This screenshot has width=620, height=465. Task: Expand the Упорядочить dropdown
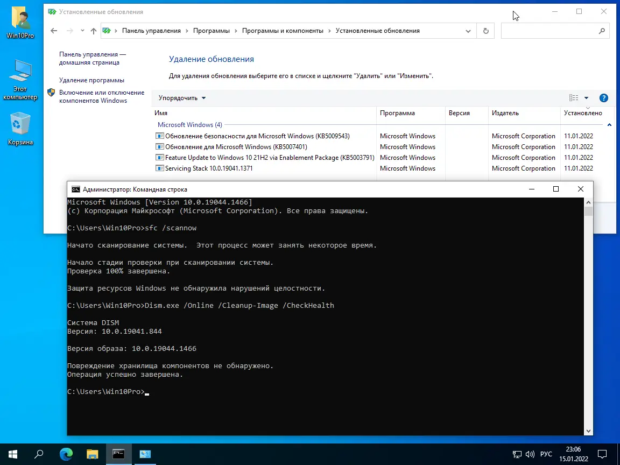pyautogui.click(x=182, y=98)
